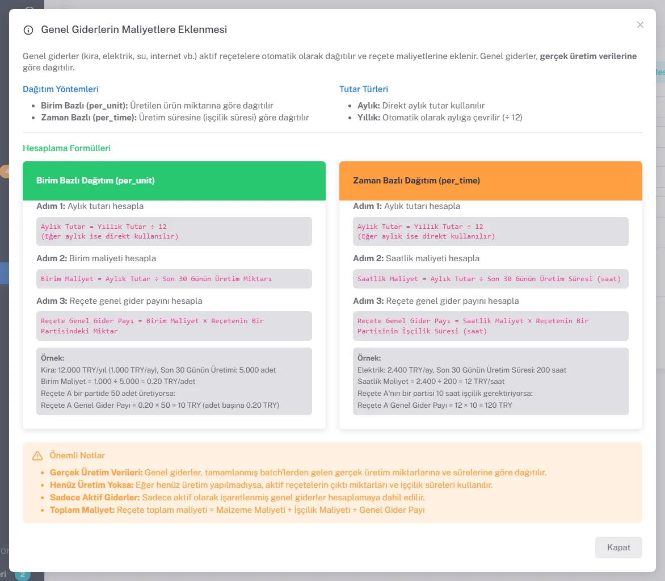Click the "Zaman Bazlı (per_time):" bullet item
Image resolution: width=665 pixels, height=581 pixels.
[175, 118]
